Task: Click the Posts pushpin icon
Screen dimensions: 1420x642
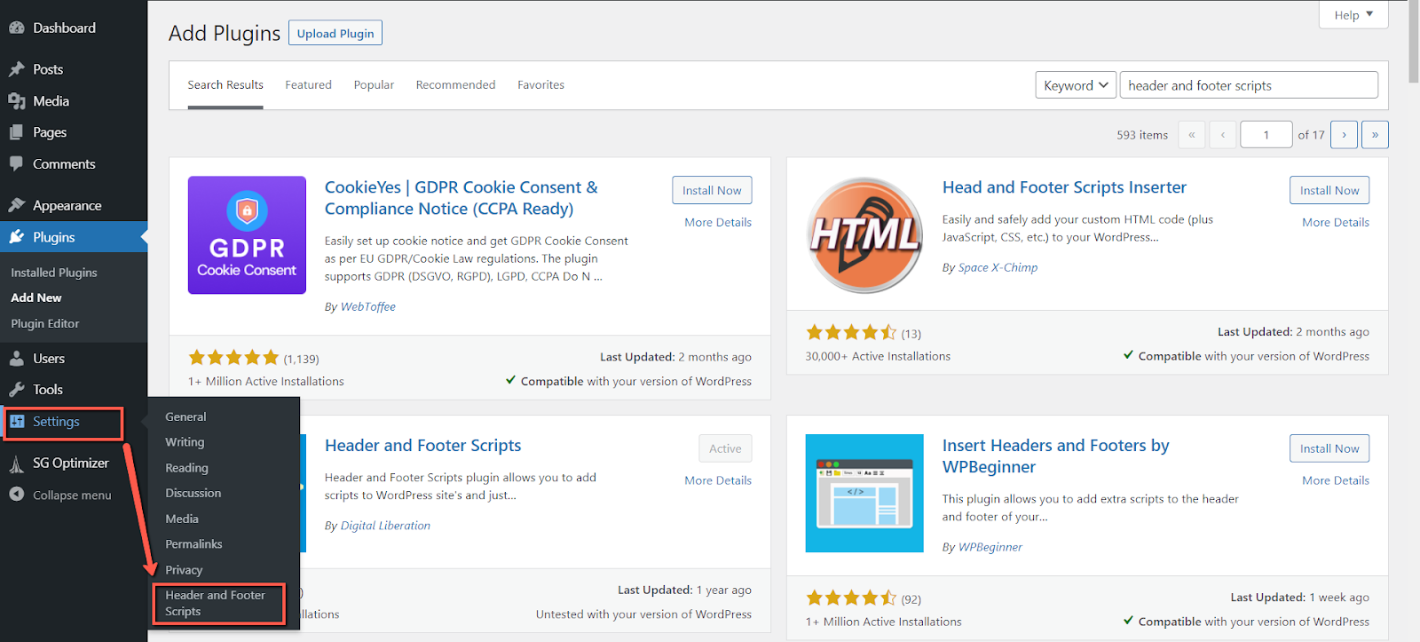Action: pyautogui.click(x=16, y=69)
